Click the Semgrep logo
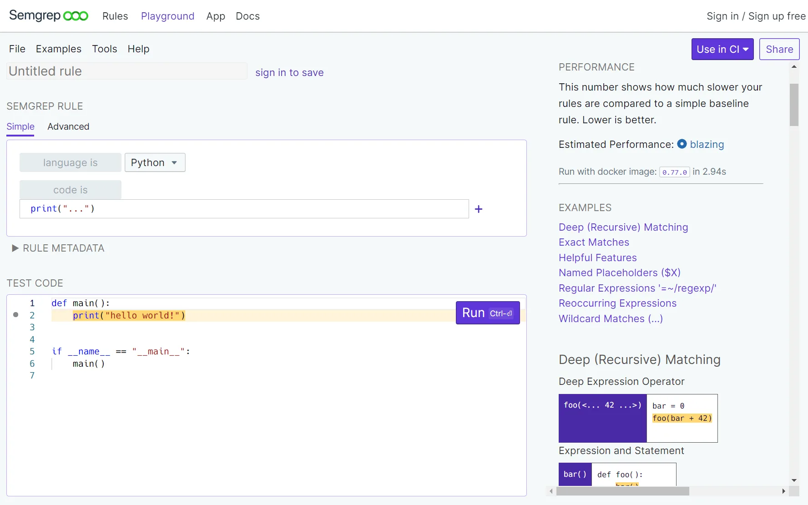Viewport: 808px width, 505px height. 48,15
